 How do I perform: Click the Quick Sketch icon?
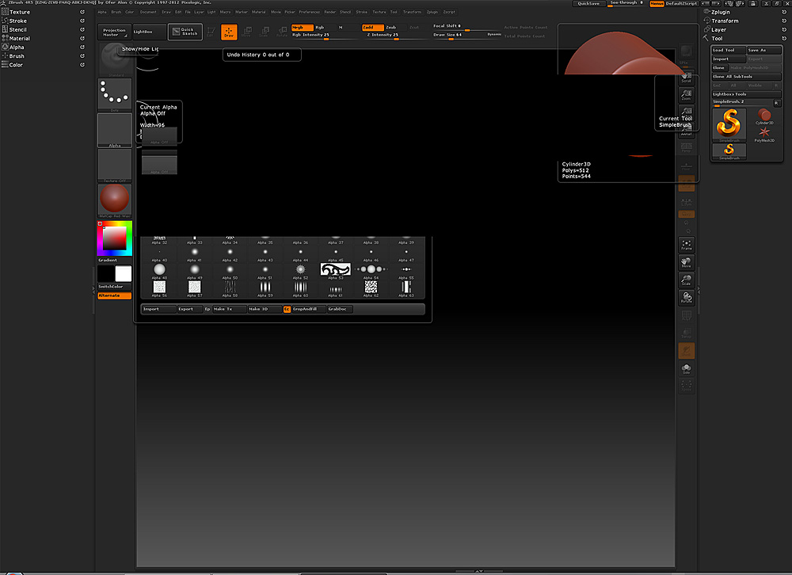pos(185,31)
